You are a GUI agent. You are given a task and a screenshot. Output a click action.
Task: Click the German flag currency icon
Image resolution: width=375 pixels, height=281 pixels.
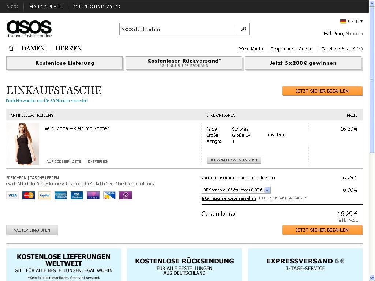(x=343, y=22)
